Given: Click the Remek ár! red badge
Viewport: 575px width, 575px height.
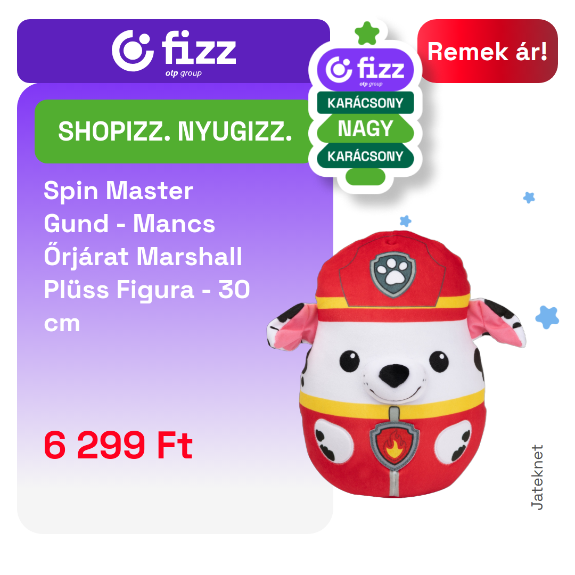Looking at the screenshot, I should 487,51.
